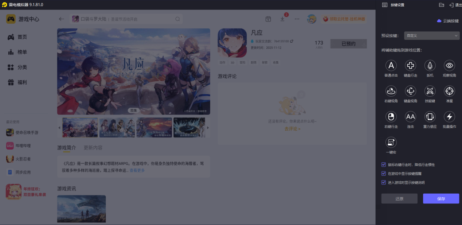Select the 扳机 trigger icon
This screenshot has width=462, height=225.
(x=430, y=66)
